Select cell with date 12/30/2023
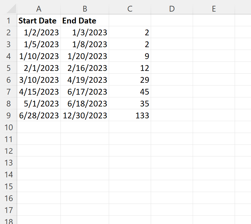The width and height of the screenshot is (251, 224). pos(85,115)
